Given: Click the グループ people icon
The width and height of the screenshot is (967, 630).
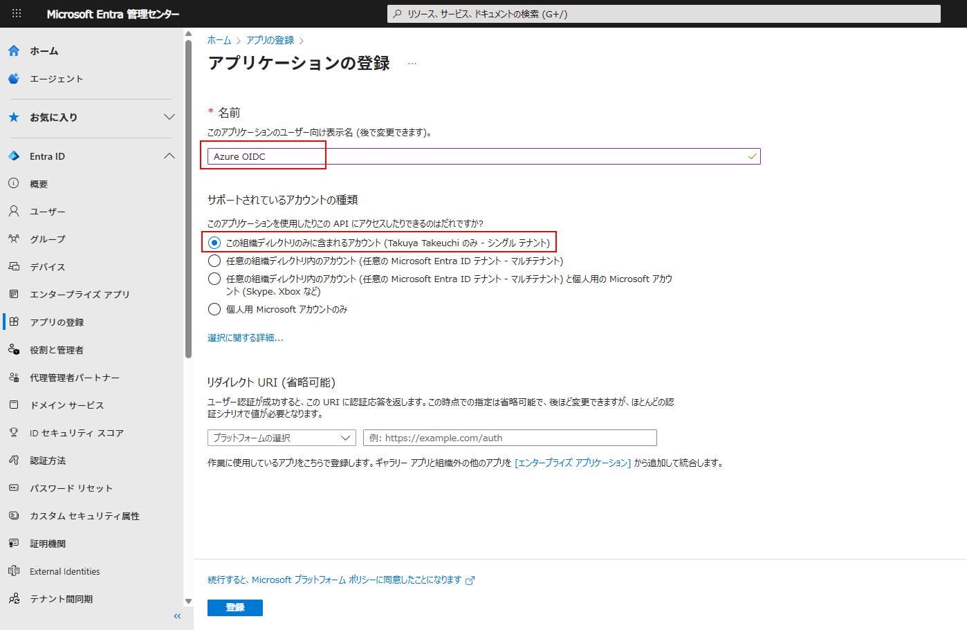Looking at the screenshot, I should point(14,239).
